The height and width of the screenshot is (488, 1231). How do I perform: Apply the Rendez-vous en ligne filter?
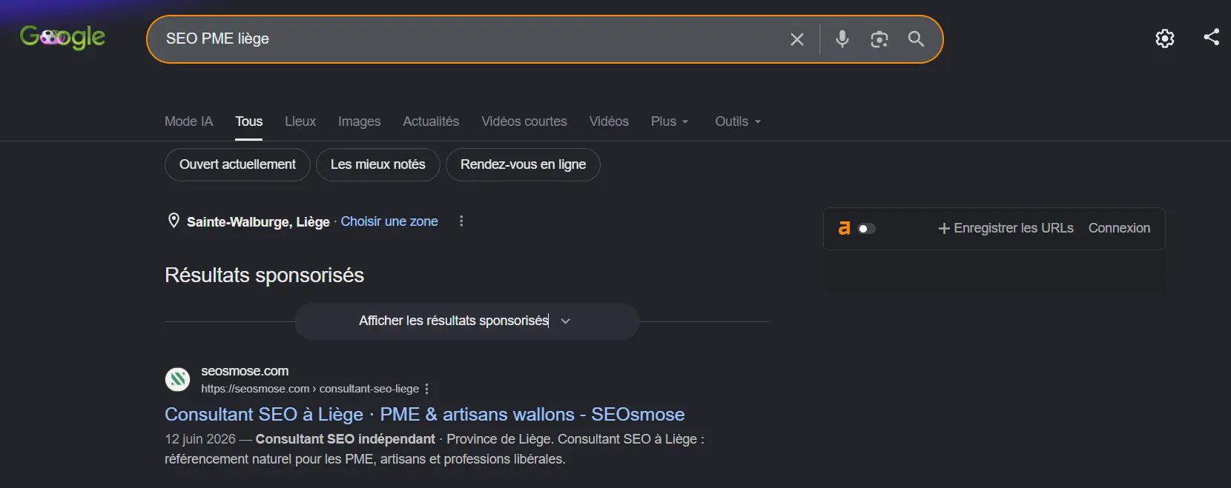523,164
